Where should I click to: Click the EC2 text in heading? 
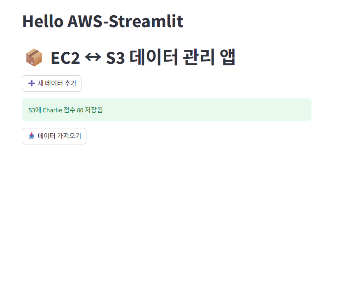tap(65, 58)
